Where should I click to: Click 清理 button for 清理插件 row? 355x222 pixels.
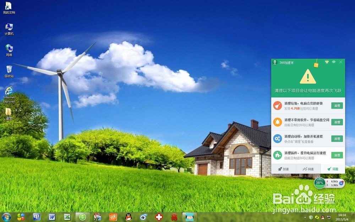[x=337, y=155]
